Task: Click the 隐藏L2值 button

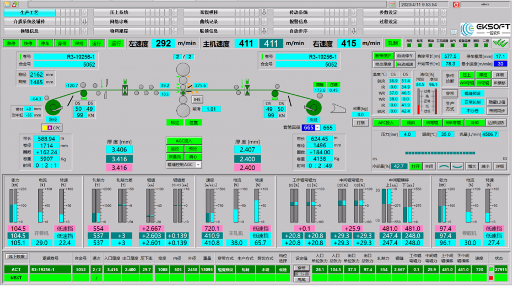Action: tap(497, 102)
